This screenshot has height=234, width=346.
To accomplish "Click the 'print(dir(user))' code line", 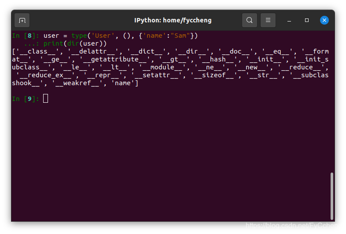I will [x=75, y=43].
